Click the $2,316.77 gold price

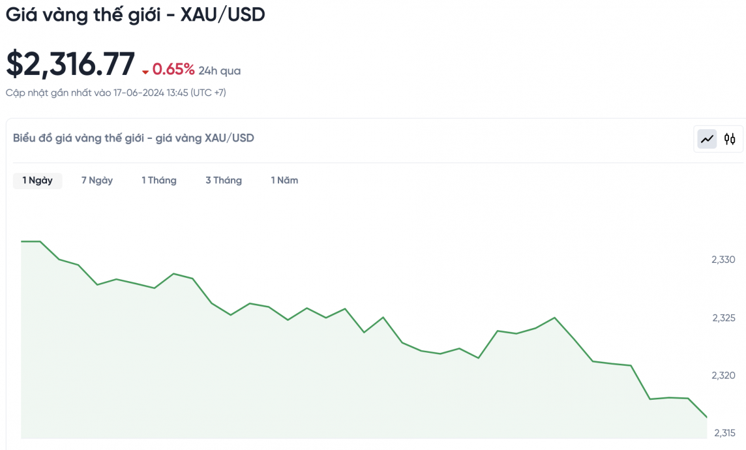[x=70, y=65]
